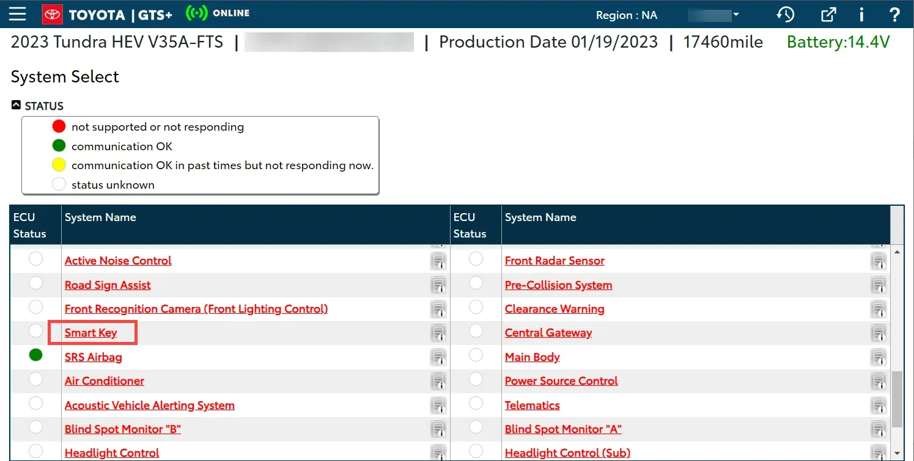914x461 pixels.
Task: Open the user account dropdown
Action: (x=713, y=15)
